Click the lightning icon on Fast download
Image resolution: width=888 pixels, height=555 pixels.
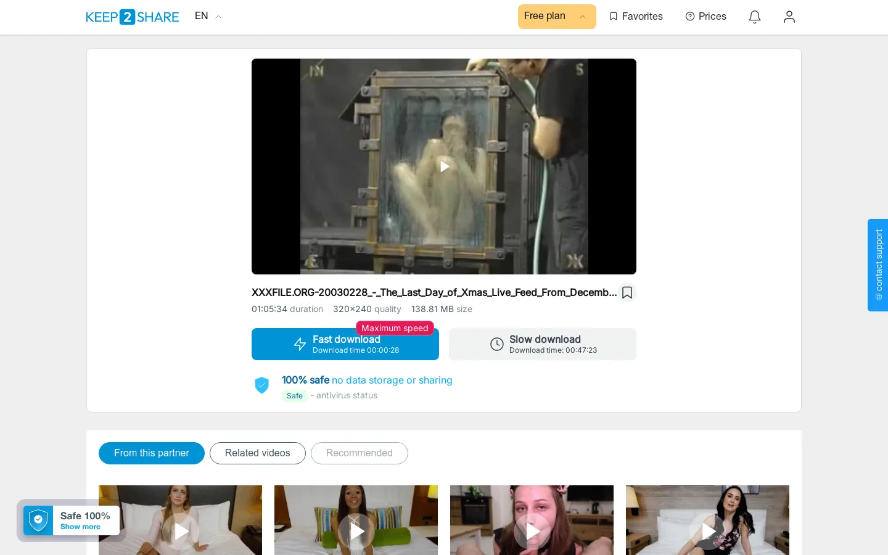300,344
